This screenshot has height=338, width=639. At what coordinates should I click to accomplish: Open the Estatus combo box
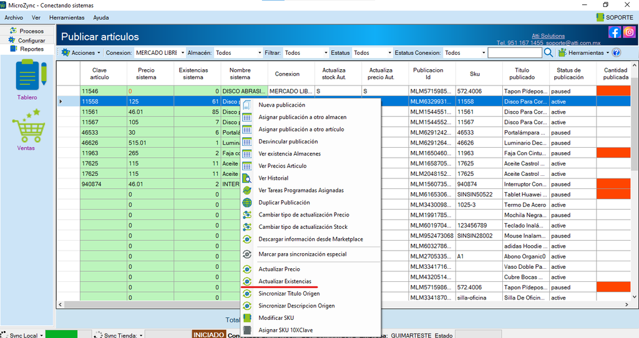(x=372, y=52)
